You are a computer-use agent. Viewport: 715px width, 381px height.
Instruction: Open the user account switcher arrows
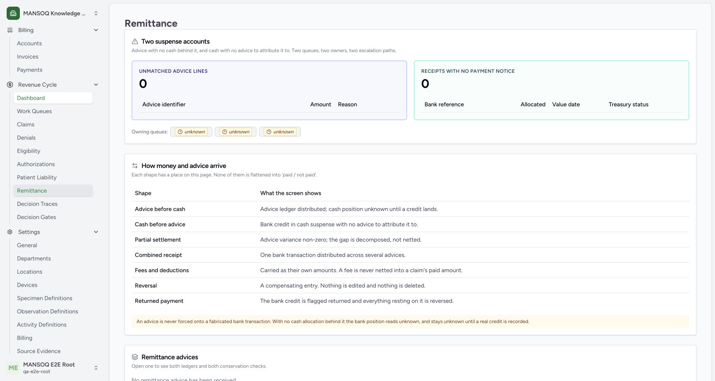(96, 368)
